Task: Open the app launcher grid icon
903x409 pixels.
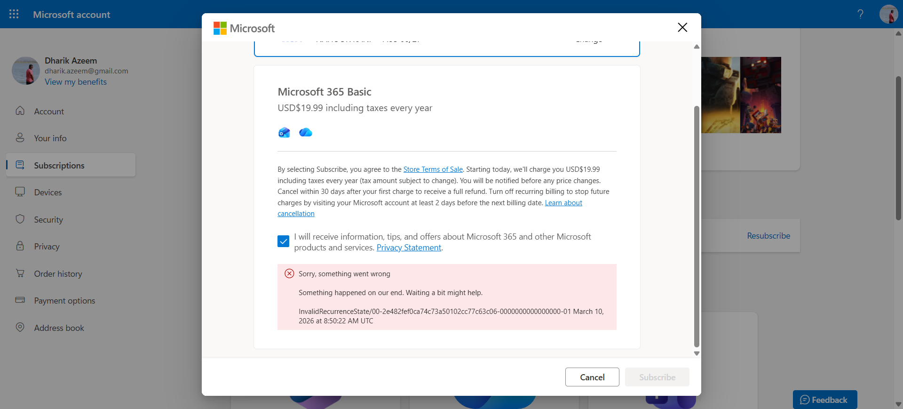Action: click(x=14, y=14)
